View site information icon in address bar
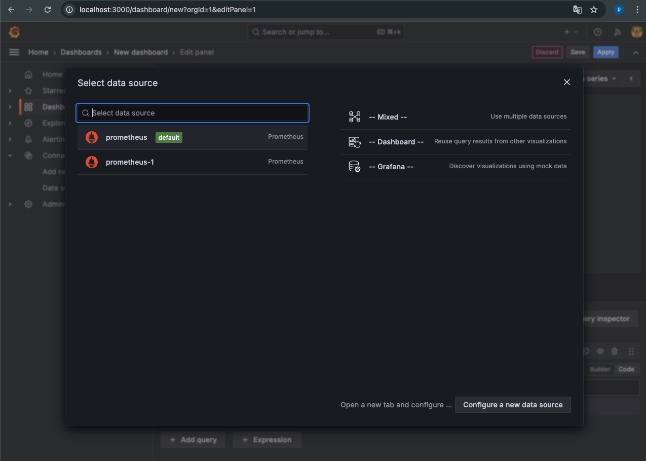Viewport: 646px width, 461px height. point(70,10)
